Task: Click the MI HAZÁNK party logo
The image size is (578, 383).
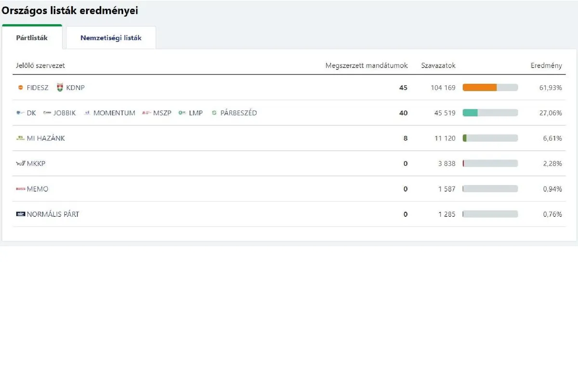Action: click(x=20, y=138)
